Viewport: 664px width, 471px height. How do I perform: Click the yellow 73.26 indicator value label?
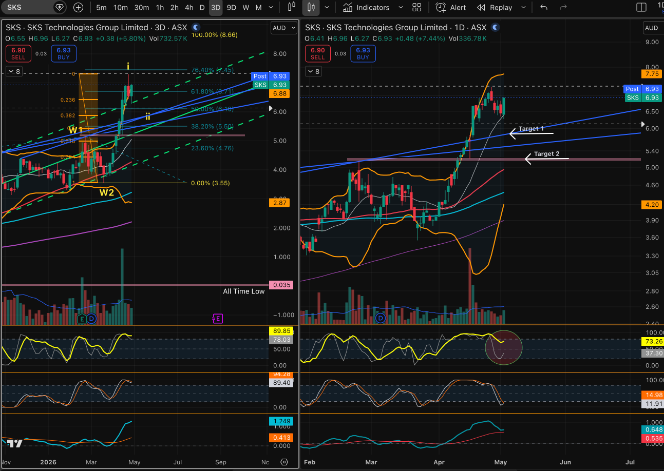point(652,341)
